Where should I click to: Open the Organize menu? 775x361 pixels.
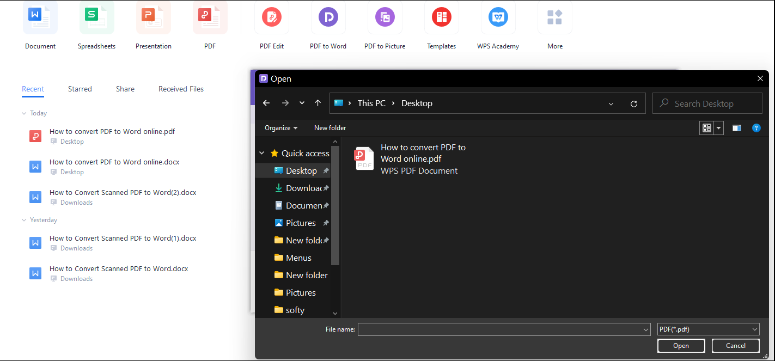coord(281,128)
